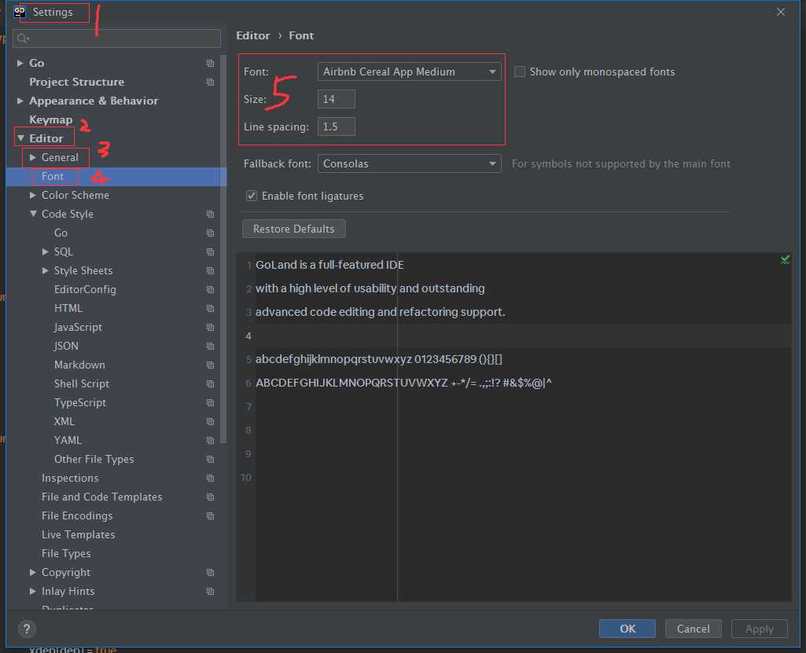Click the project-level icon beside Shell Script

(210, 383)
